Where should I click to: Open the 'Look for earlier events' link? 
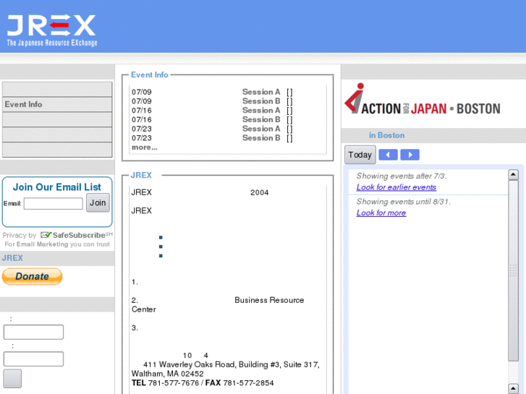click(396, 187)
